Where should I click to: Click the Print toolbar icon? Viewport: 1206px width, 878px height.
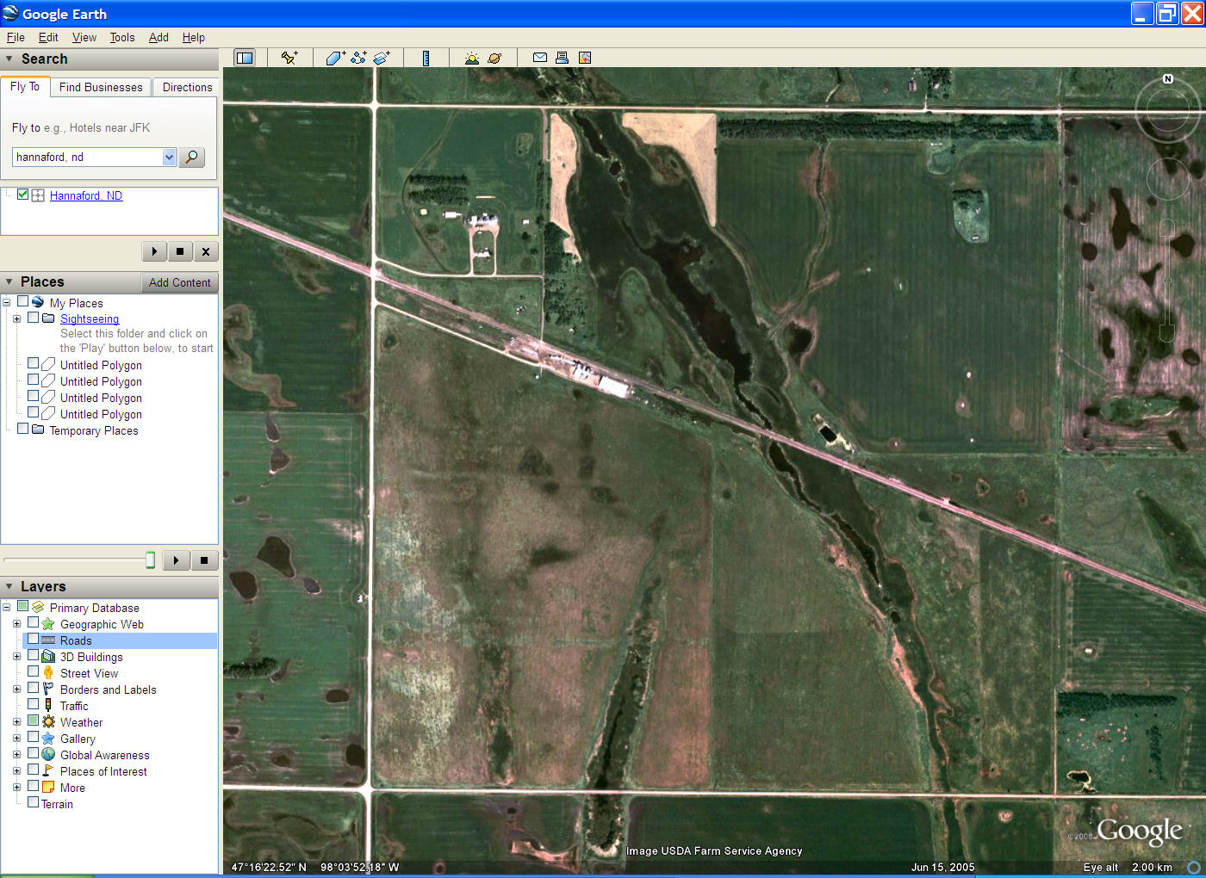tap(562, 58)
